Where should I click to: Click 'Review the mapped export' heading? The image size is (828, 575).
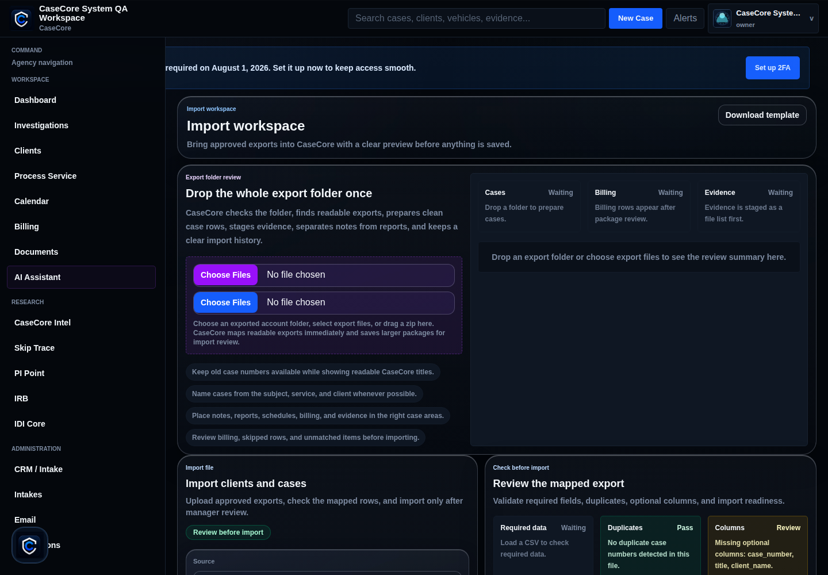point(558,484)
